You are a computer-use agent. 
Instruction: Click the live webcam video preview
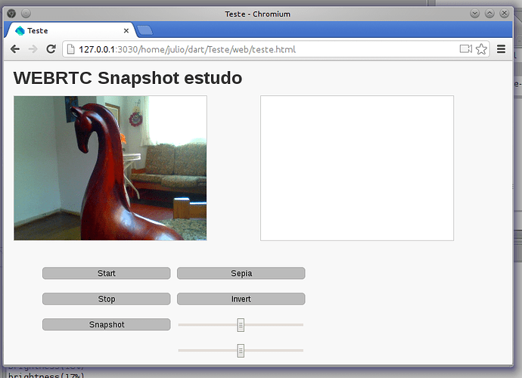[110, 168]
